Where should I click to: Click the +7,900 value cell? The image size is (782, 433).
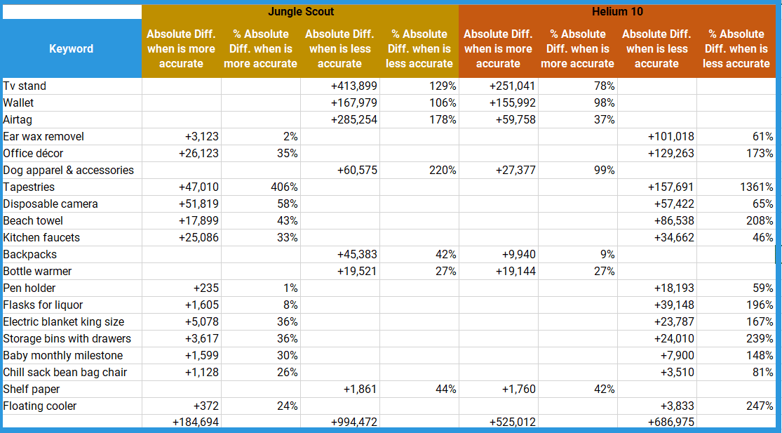657,355
